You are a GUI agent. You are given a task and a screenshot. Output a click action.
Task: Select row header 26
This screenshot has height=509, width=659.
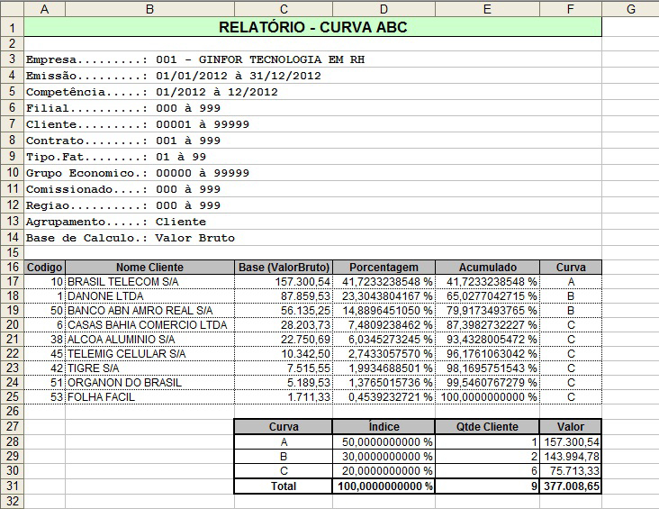tap(13, 411)
